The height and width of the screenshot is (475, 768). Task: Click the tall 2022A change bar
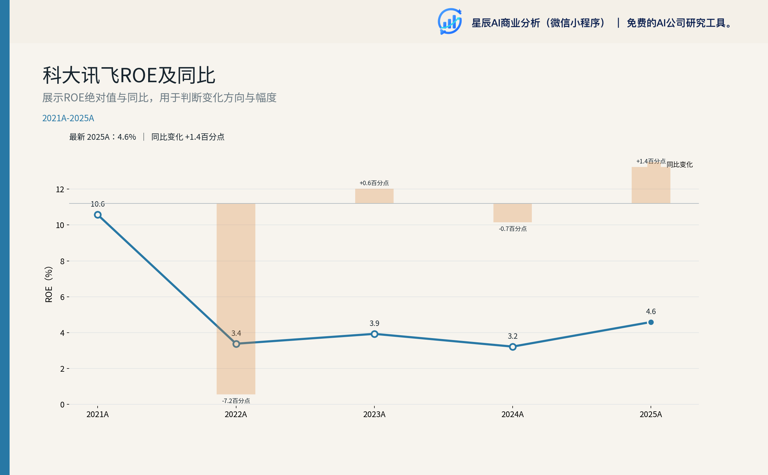236,299
